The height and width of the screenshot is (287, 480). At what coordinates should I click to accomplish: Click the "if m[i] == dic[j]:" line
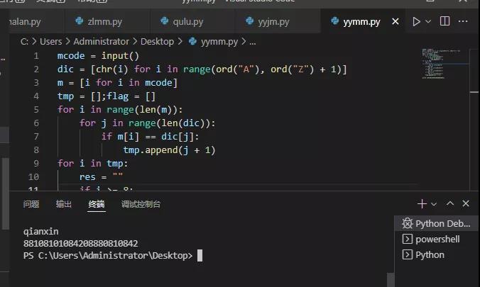(x=150, y=137)
